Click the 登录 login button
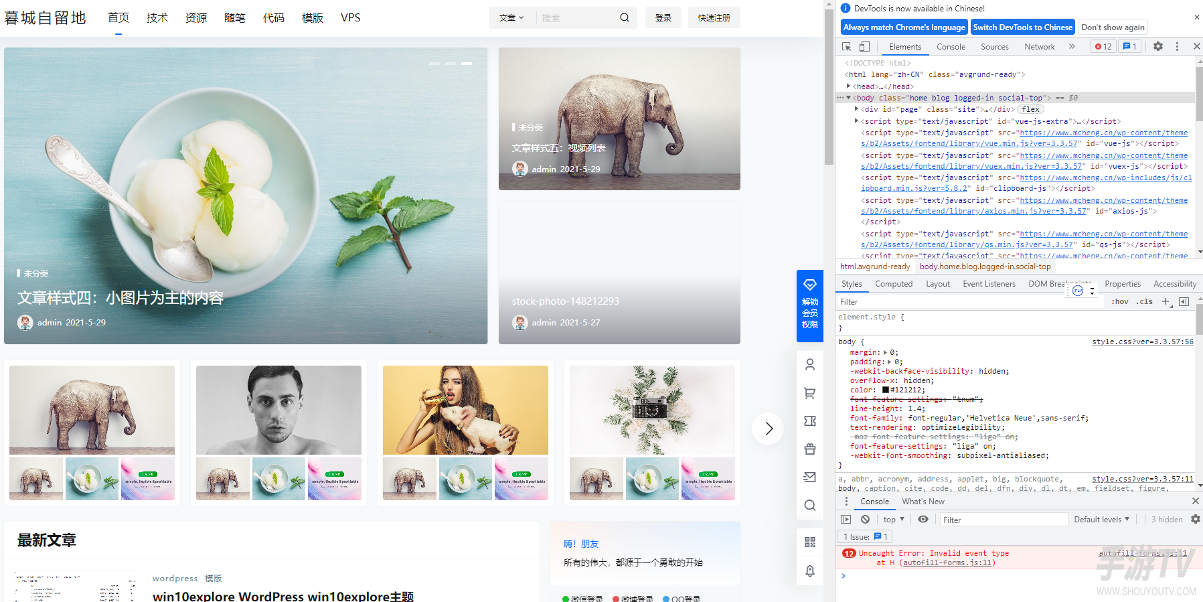This screenshot has height=602, width=1203. (x=663, y=17)
